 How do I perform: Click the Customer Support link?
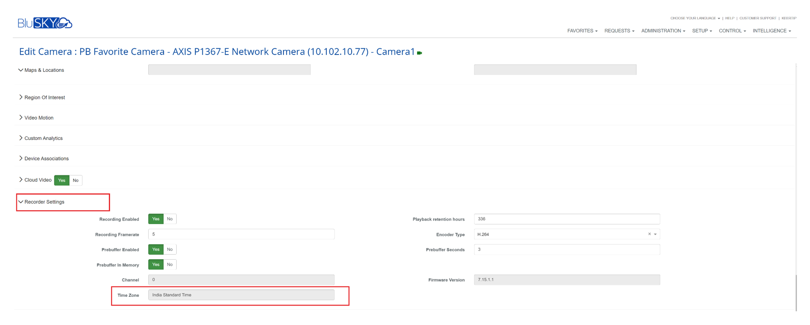[757, 18]
